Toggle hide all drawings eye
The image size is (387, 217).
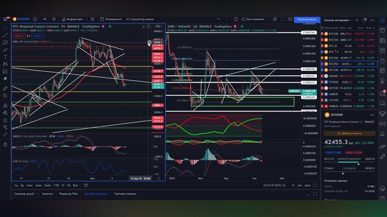[x=5, y=127]
